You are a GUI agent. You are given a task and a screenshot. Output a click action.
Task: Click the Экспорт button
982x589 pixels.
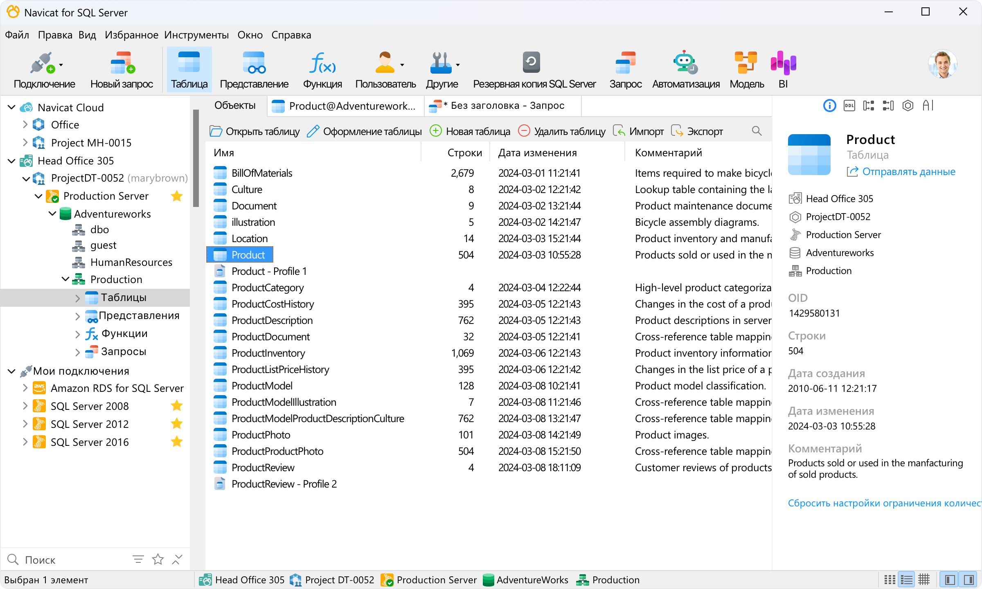click(x=697, y=131)
